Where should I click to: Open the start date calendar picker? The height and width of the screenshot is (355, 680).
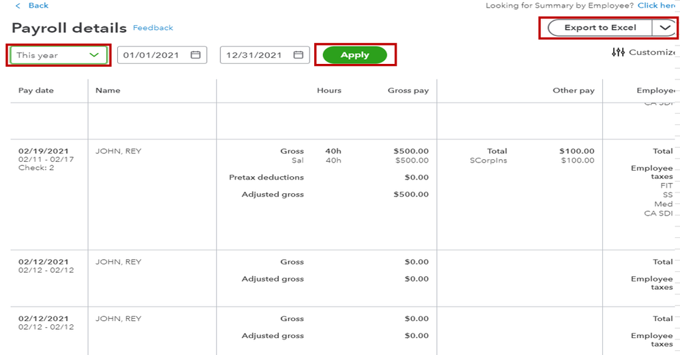coord(196,55)
